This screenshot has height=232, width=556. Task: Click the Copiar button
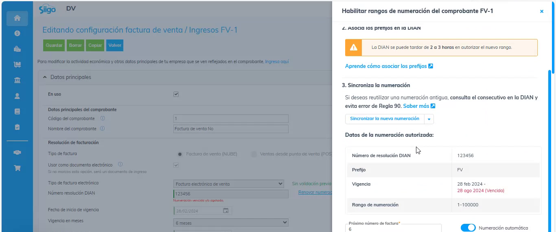[x=95, y=45]
